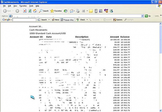Image resolution: width=162 pixels, height=112 pixels.
Task: Focus the Google search text box
Action: (x=24, y=20)
